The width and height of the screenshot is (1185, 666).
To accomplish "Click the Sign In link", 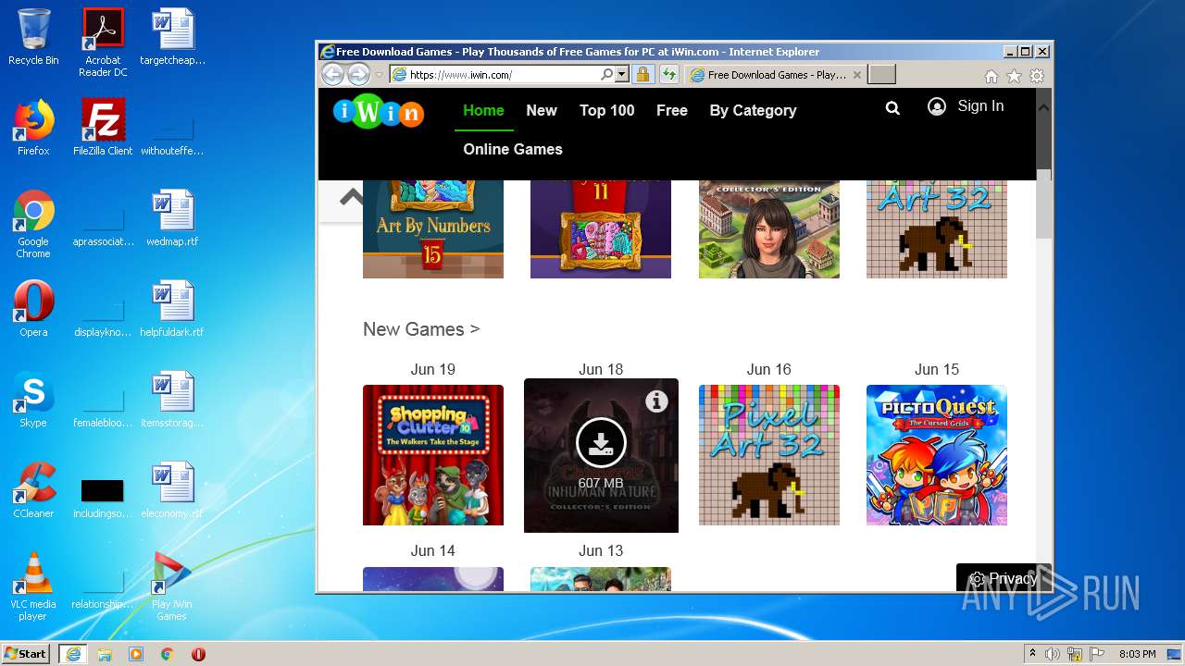I will 980,106.
